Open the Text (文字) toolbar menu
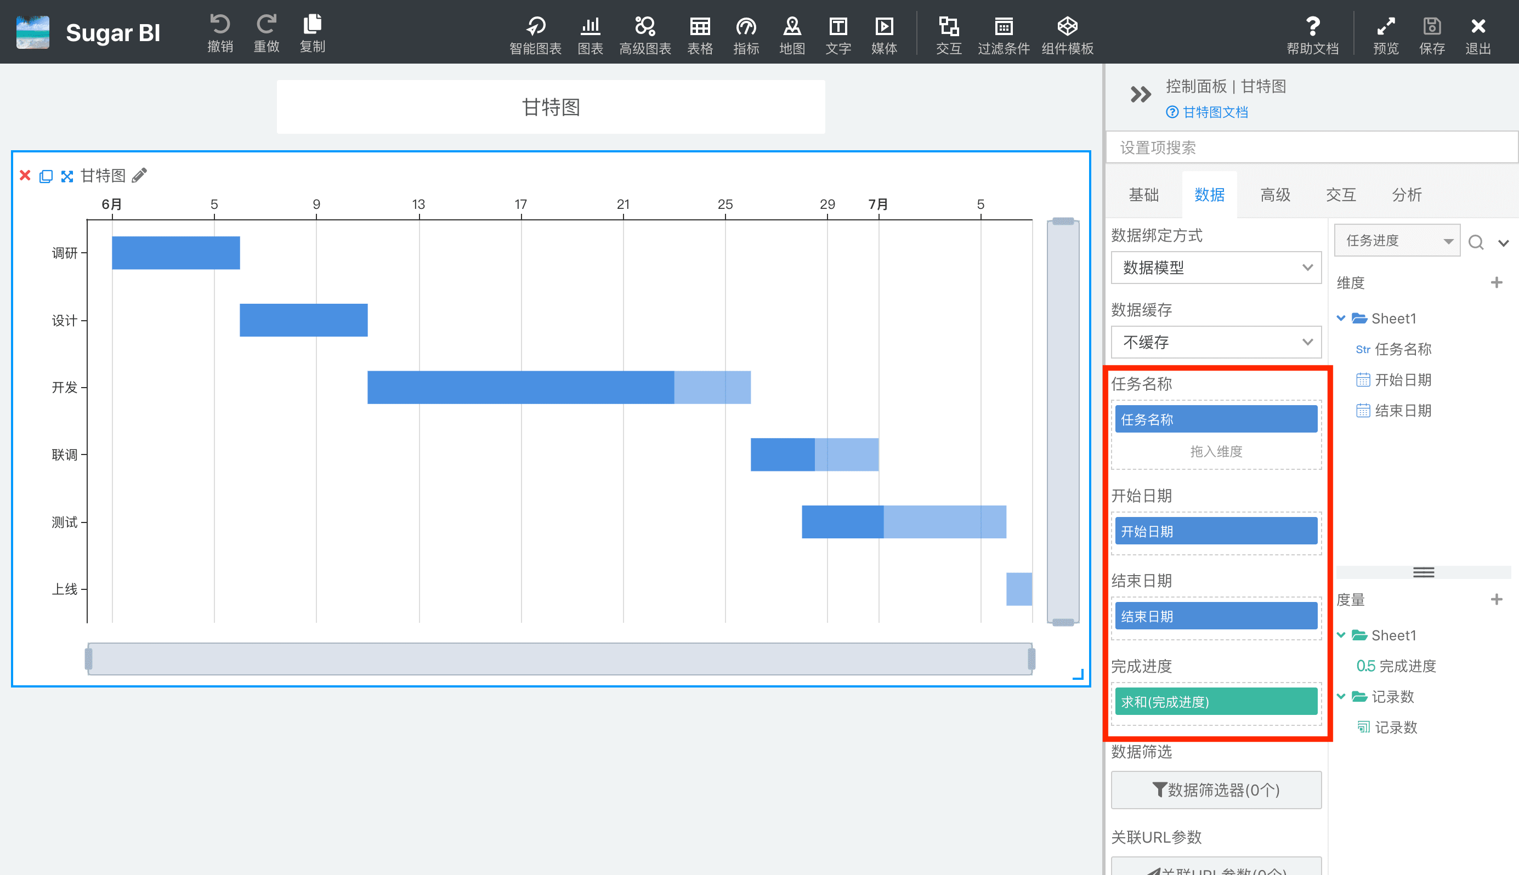The image size is (1519, 875). click(x=838, y=35)
